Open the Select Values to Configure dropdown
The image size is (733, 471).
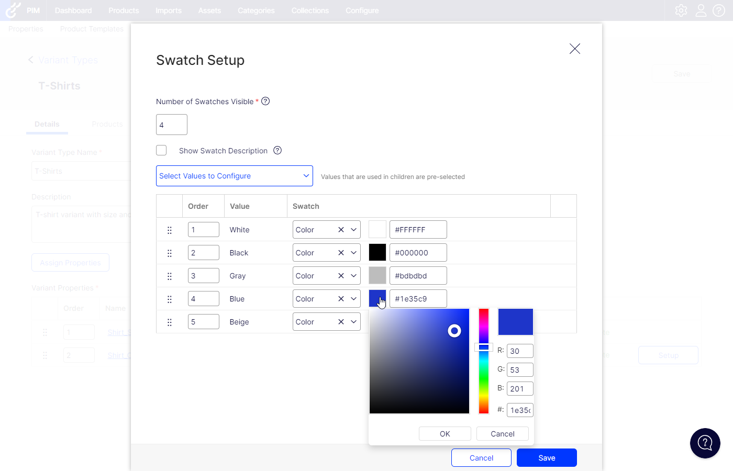(x=234, y=176)
